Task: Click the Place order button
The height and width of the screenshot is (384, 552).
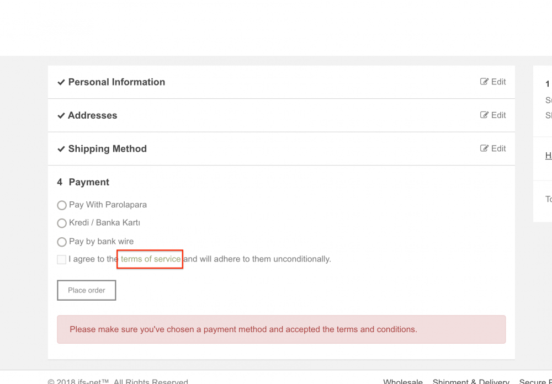Action: pyautogui.click(x=87, y=290)
